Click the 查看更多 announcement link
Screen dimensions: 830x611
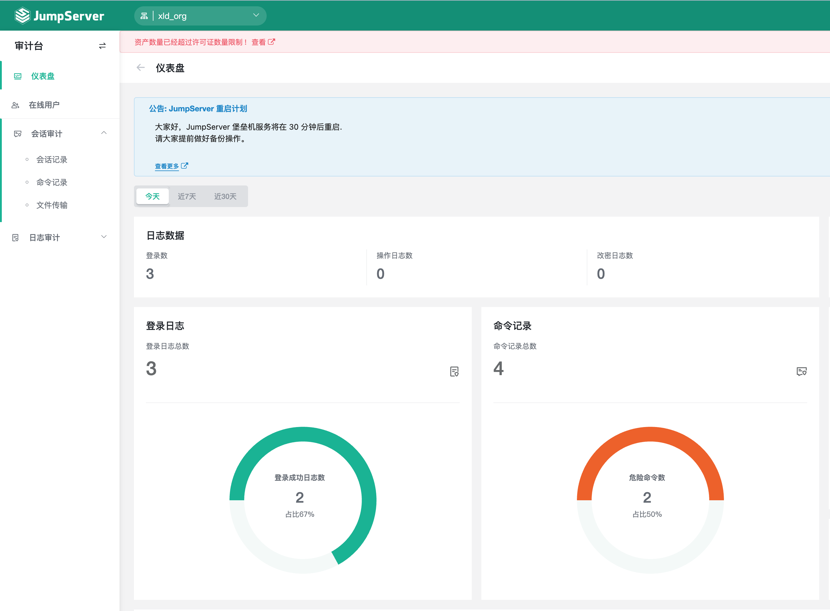coord(166,165)
